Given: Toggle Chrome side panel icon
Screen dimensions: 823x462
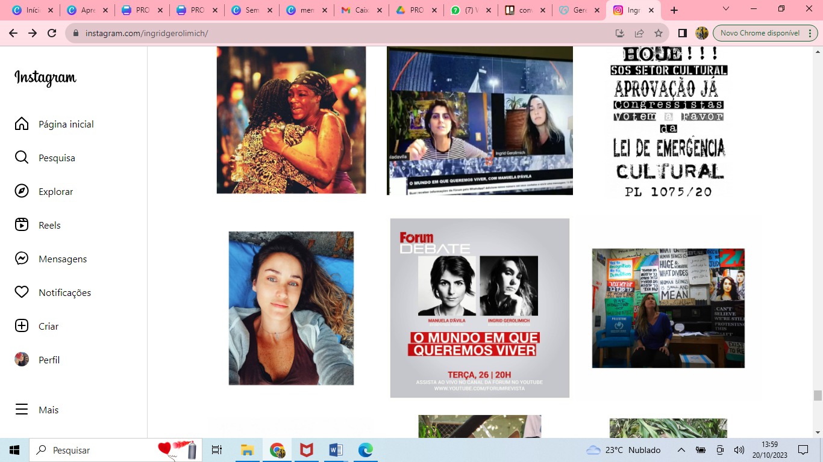Looking at the screenshot, I should pos(683,33).
